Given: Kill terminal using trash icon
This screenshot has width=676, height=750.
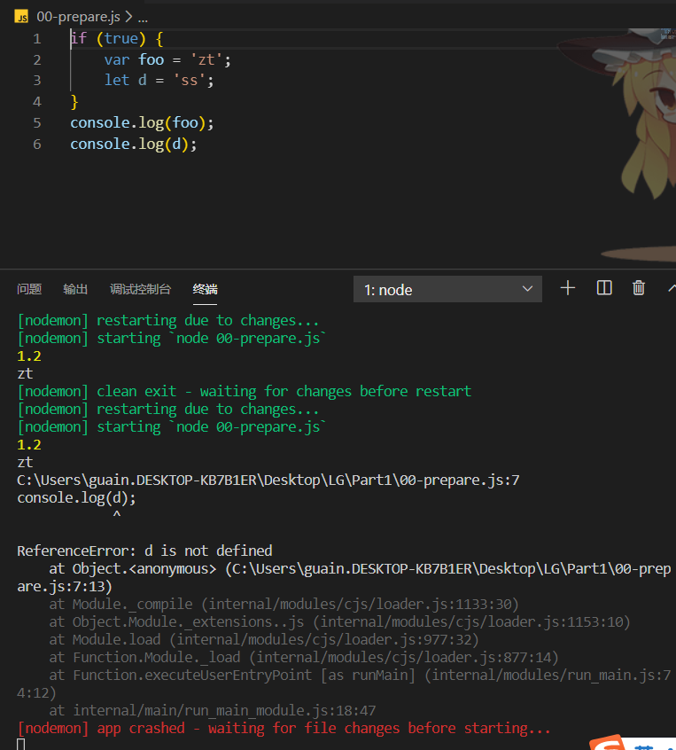Looking at the screenshot, I should (x=639, y=288).
